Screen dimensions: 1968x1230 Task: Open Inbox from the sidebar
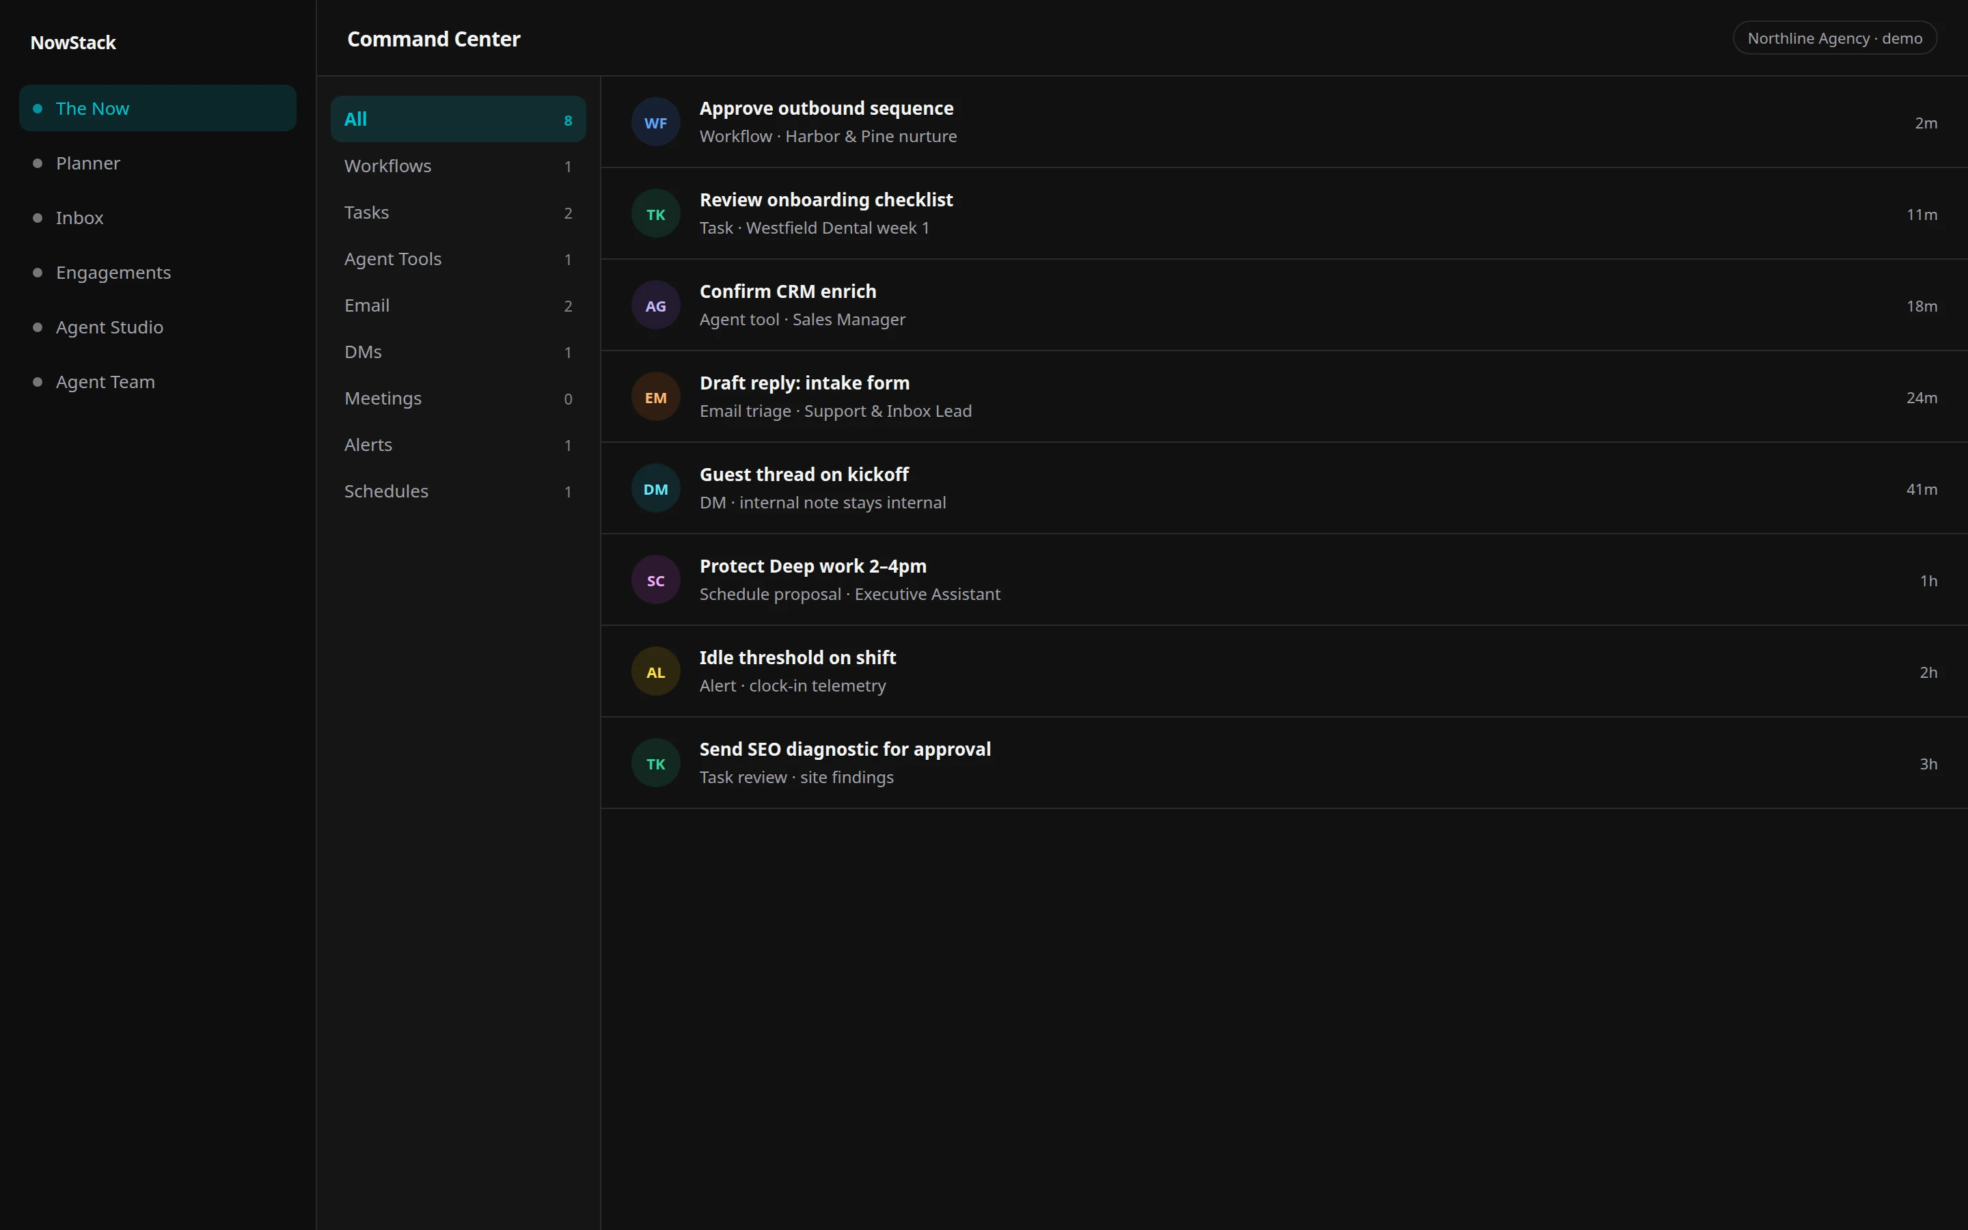(158, 217)
